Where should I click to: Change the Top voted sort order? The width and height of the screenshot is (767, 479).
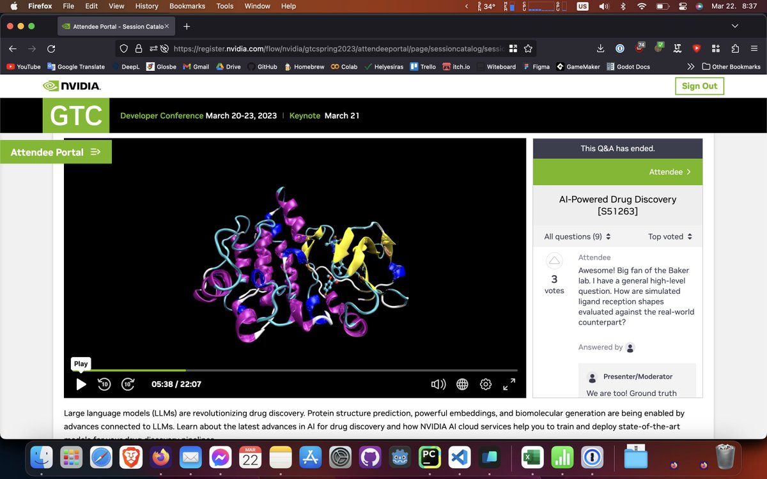(670, 236)
